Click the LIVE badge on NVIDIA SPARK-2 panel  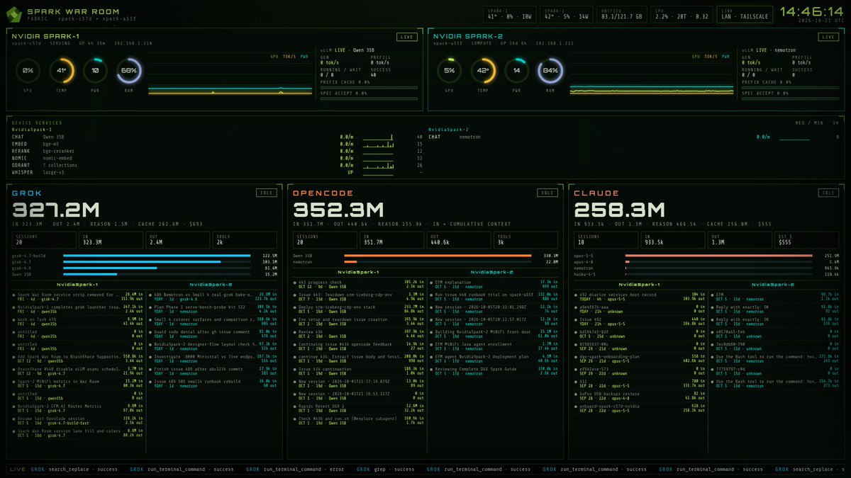point(828,37)
